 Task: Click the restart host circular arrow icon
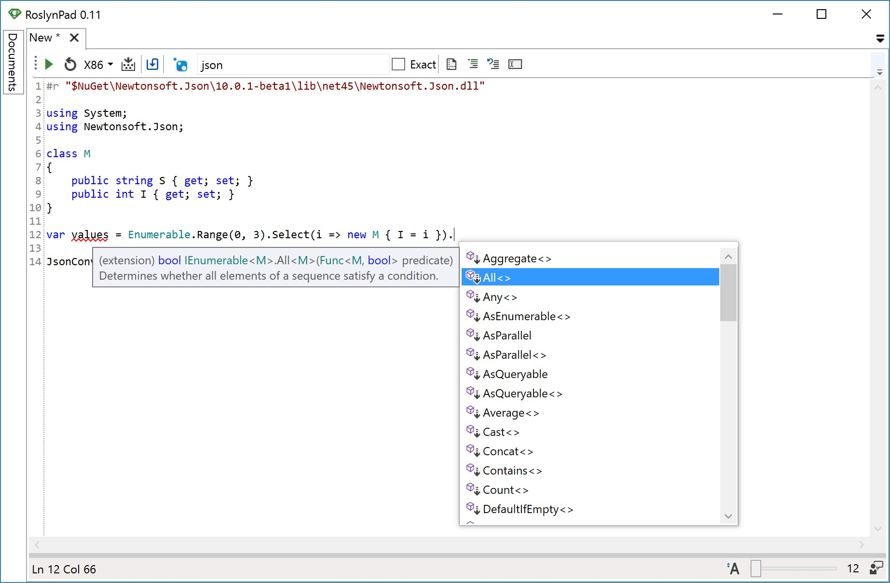[70, 64]
